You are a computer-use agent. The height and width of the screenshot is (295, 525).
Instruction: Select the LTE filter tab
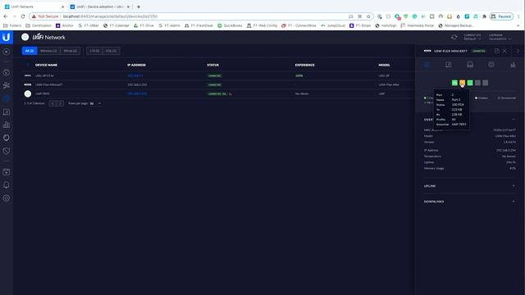[95, 51]
